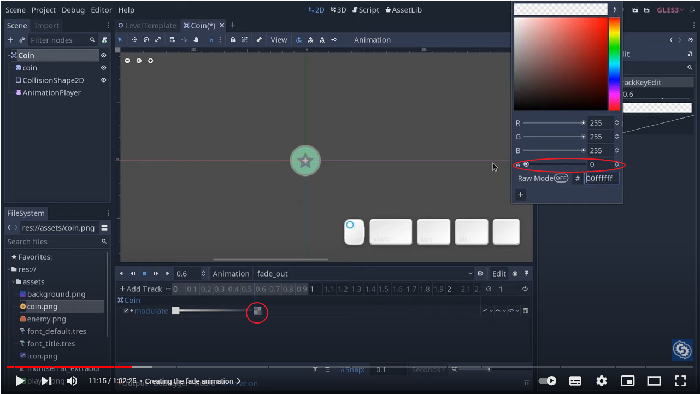Toggle smart snap in canvas toolbar
Viewport: 700px width, 394px height.
tap(210, 40)
